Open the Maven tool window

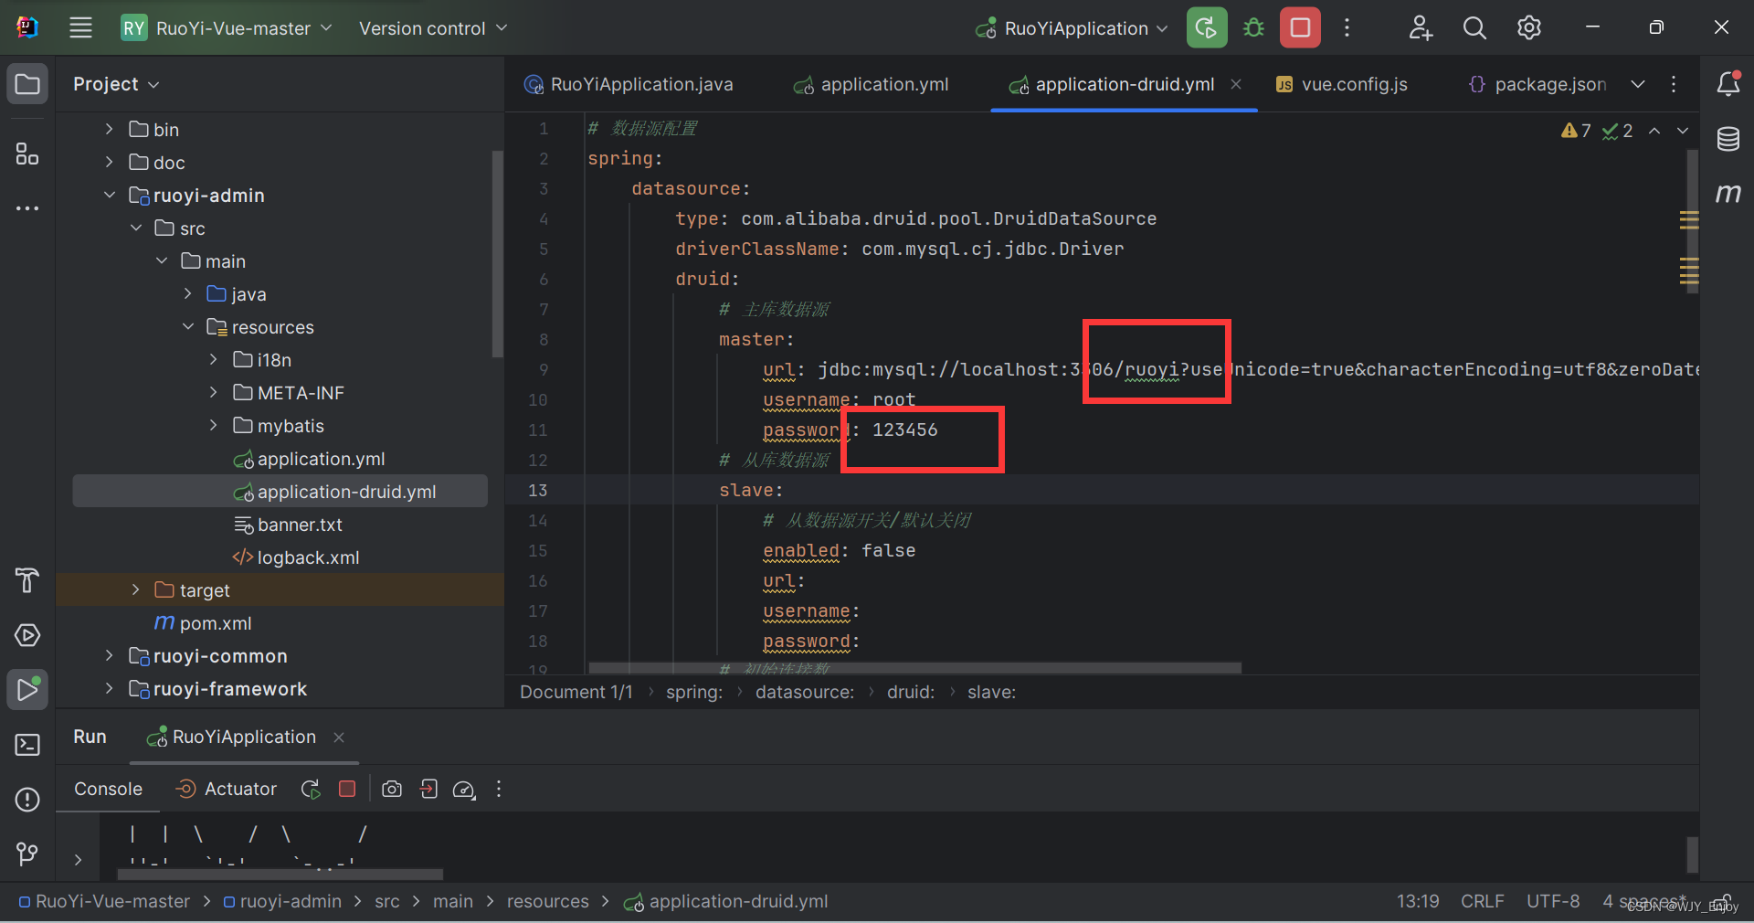pos(1728,193)
